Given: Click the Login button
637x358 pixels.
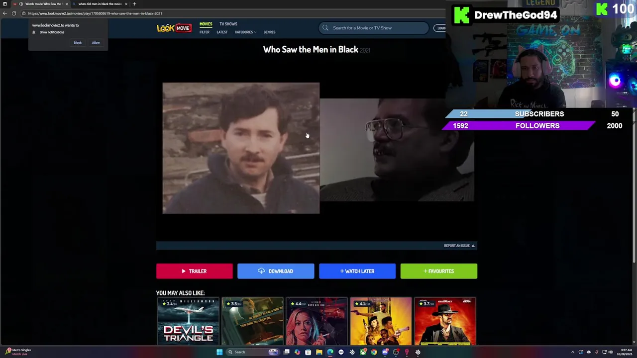Looking at the screenshot, I should [x=441, y=28].
